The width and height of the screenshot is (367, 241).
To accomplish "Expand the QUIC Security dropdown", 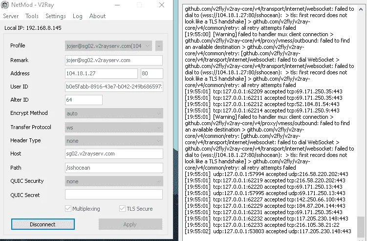I will (114, 181).
